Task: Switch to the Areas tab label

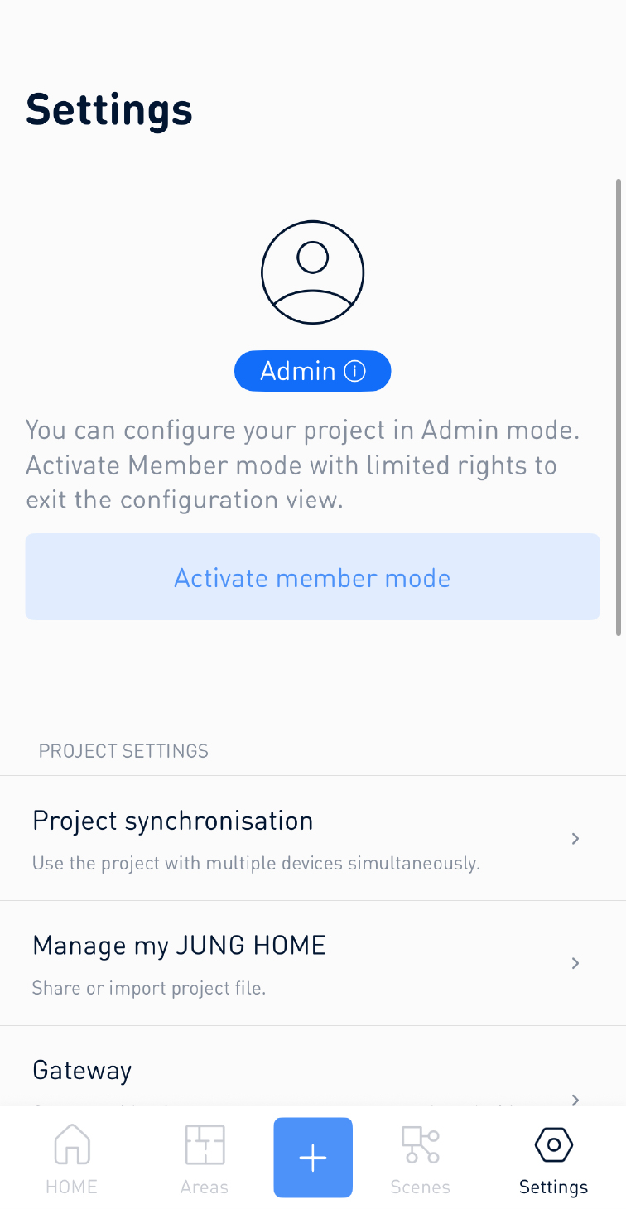Action: click(x=205, y=1187)
